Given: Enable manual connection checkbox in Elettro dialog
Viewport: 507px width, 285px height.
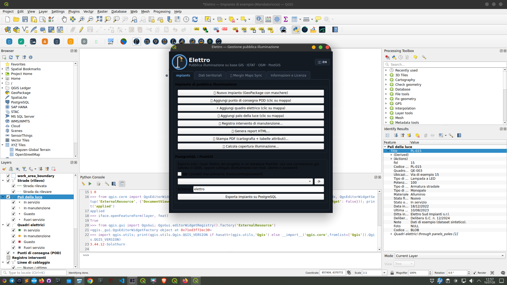Looking at the screenshot, I should (x=180, y=174).
